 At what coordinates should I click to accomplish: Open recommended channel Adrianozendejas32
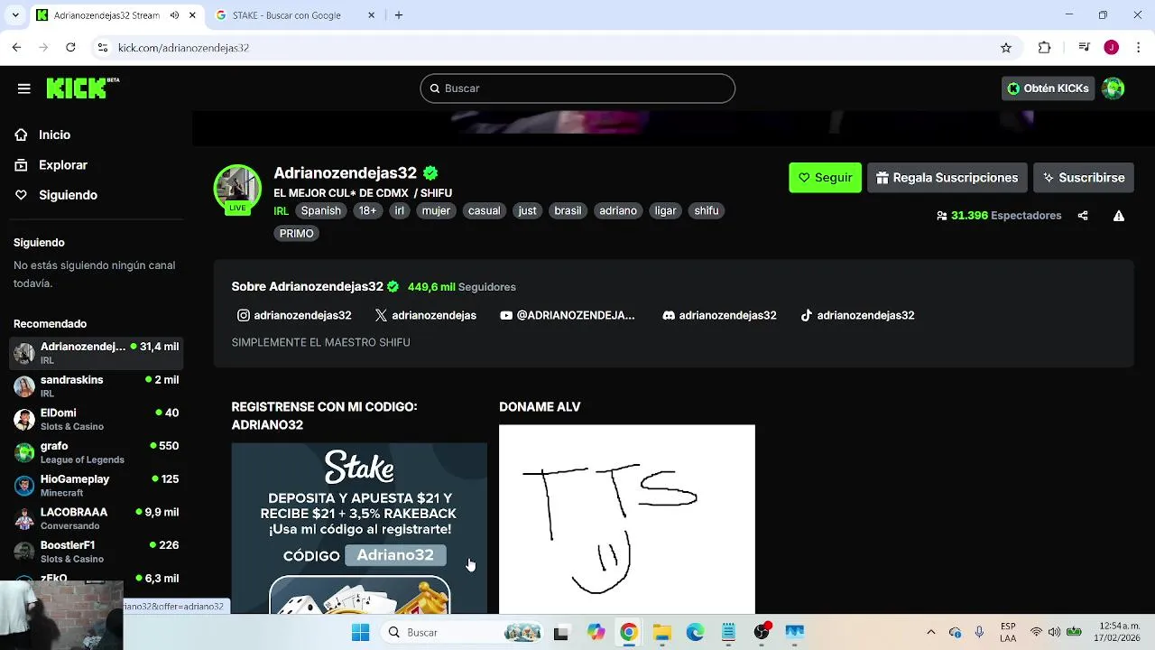(96, 353)
